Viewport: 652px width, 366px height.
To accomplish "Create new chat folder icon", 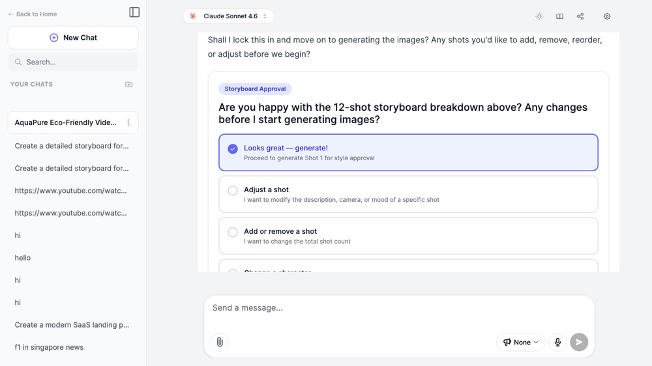I will point(129,85).
